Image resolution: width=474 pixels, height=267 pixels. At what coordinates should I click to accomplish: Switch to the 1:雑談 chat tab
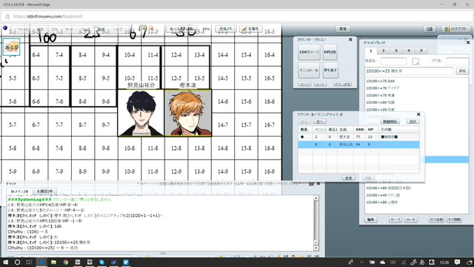(x=45, y=191)
